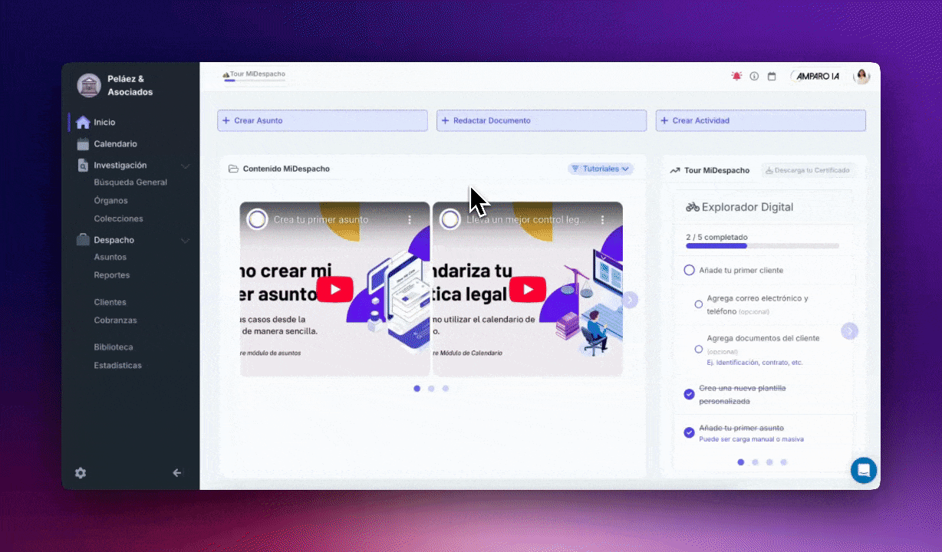Click the Crear Asunto button
The width and height of the screenshot is (942, 552).
(x=322, y=120)
